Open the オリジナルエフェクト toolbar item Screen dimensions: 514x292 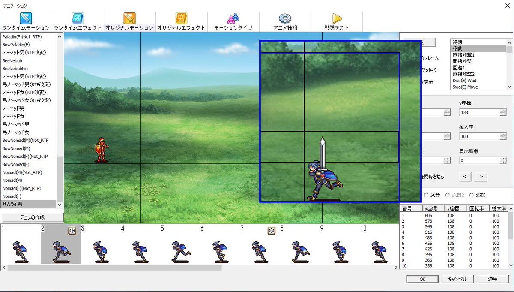[x=181, y=21]
